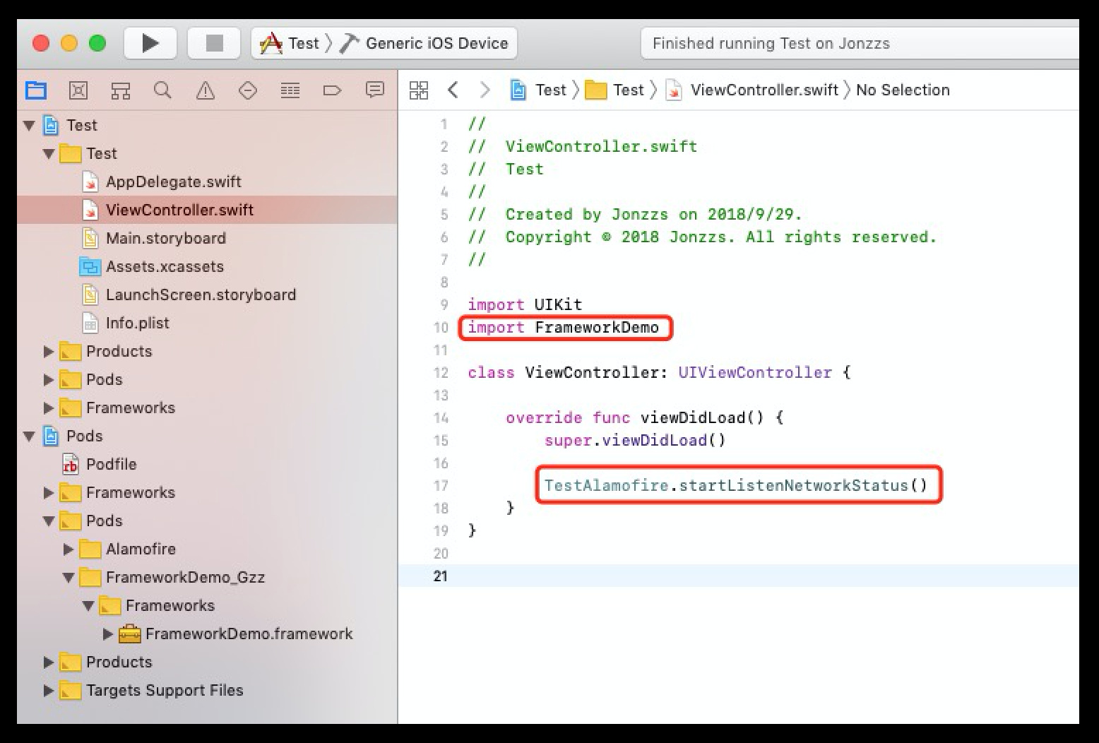This screenshot has height=743, width=1099.
Task: Select AppDelegate.swift in the navigator
Action: pos(173,182)
